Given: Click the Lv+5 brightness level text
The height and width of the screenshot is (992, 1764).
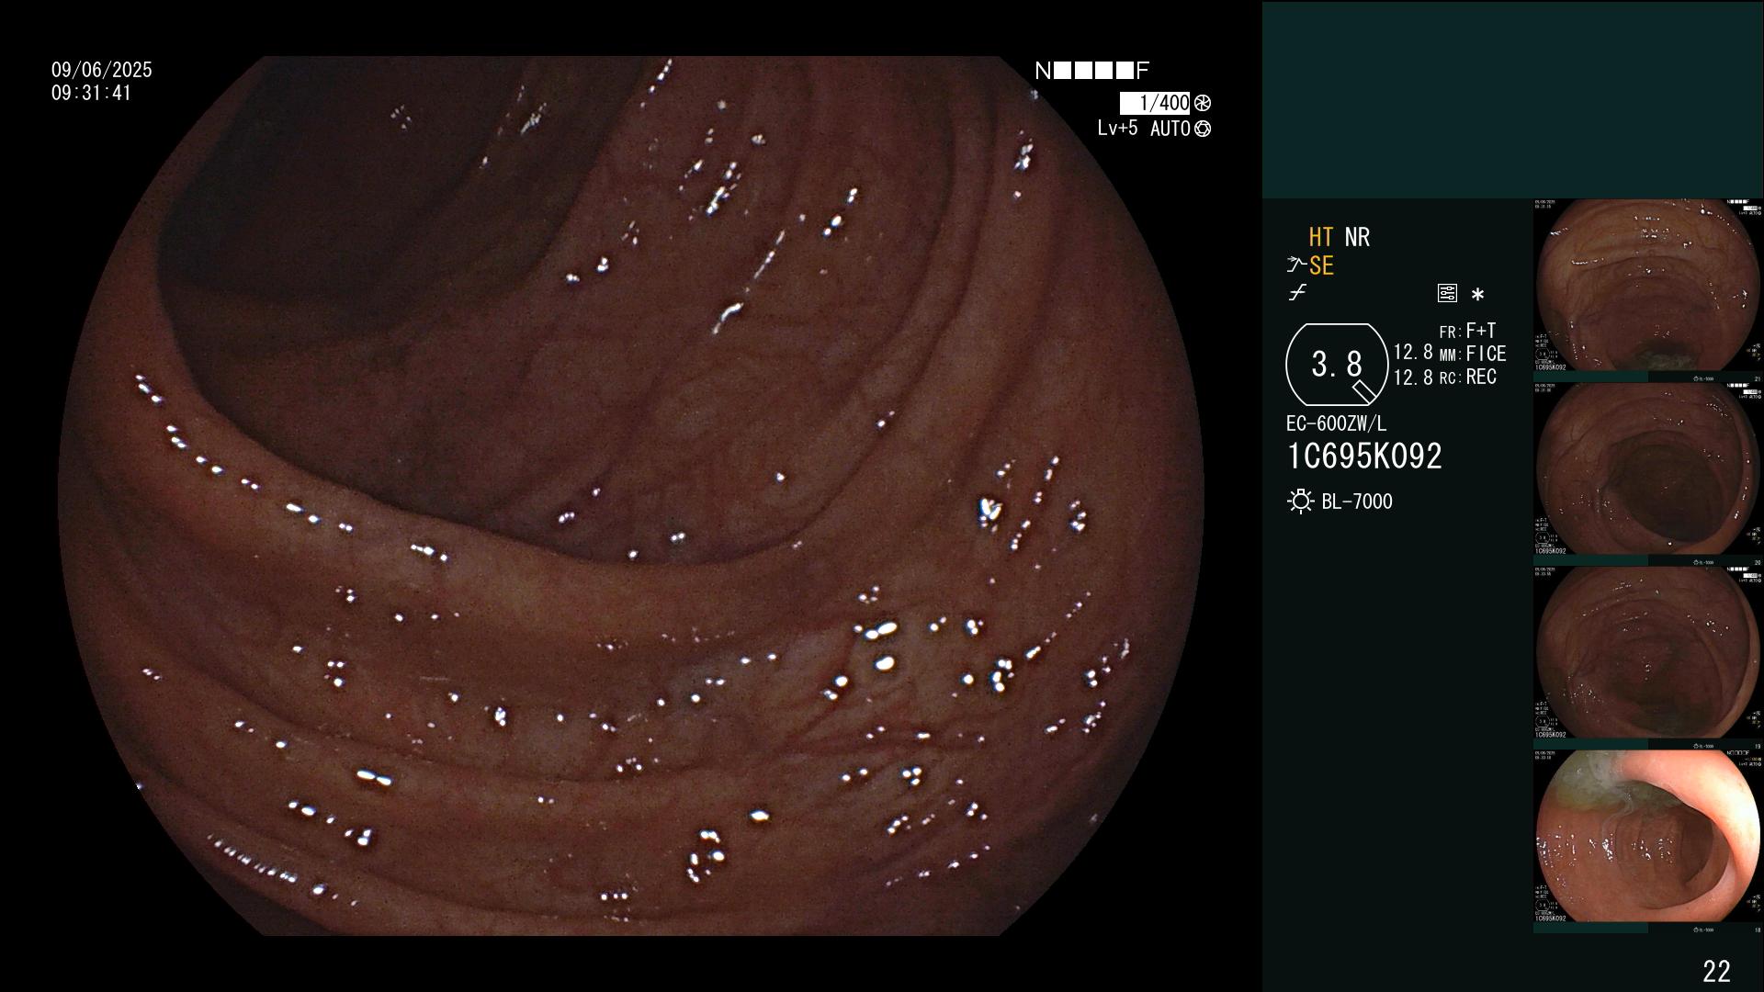Looking at the screenshot, I should tap(1117, 129).
